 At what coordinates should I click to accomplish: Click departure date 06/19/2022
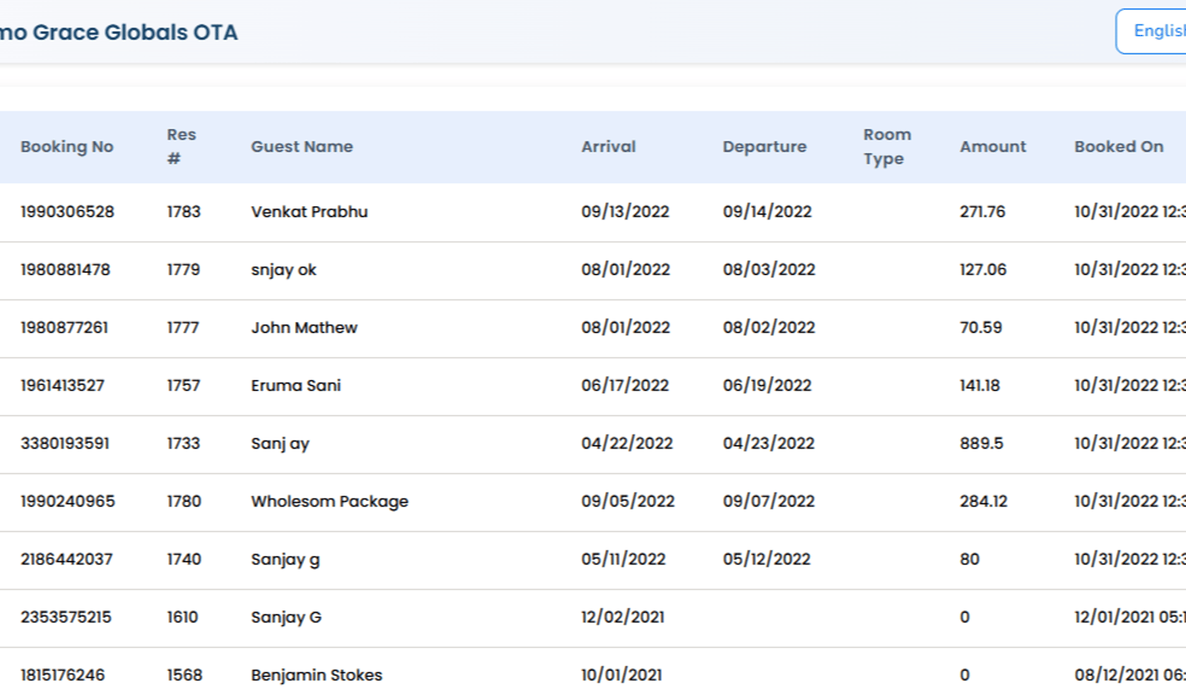click(767, 385)
